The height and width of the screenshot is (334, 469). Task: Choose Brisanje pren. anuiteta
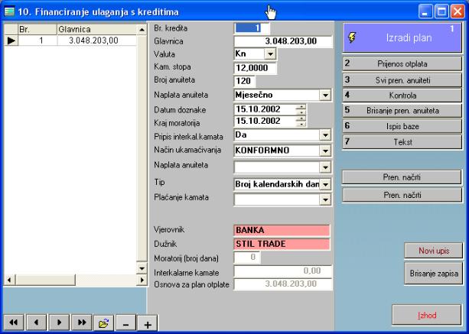tap(402, 111)
